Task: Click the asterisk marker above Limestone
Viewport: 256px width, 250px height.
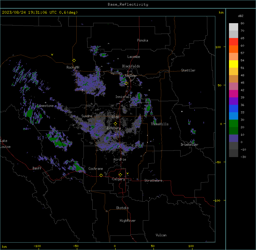Action: (45, 103)
